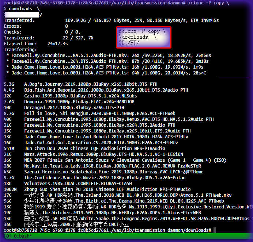Click the Jade.Come.Home transfer row at 64%
The image size is (253, 242).
click(106, 73)
